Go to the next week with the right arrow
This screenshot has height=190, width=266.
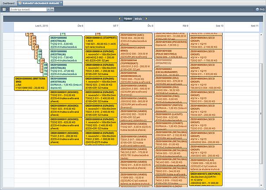coord(146,19)
